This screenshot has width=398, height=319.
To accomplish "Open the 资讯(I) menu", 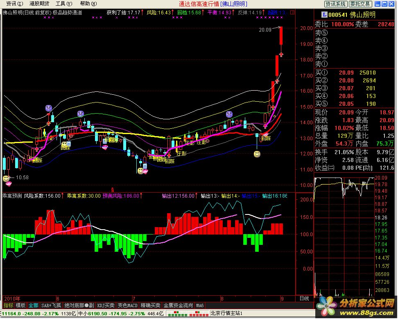I will pyautogui.click(x=15, y=4).
